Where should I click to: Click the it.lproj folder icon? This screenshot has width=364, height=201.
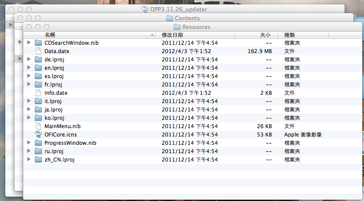(38, 101)
